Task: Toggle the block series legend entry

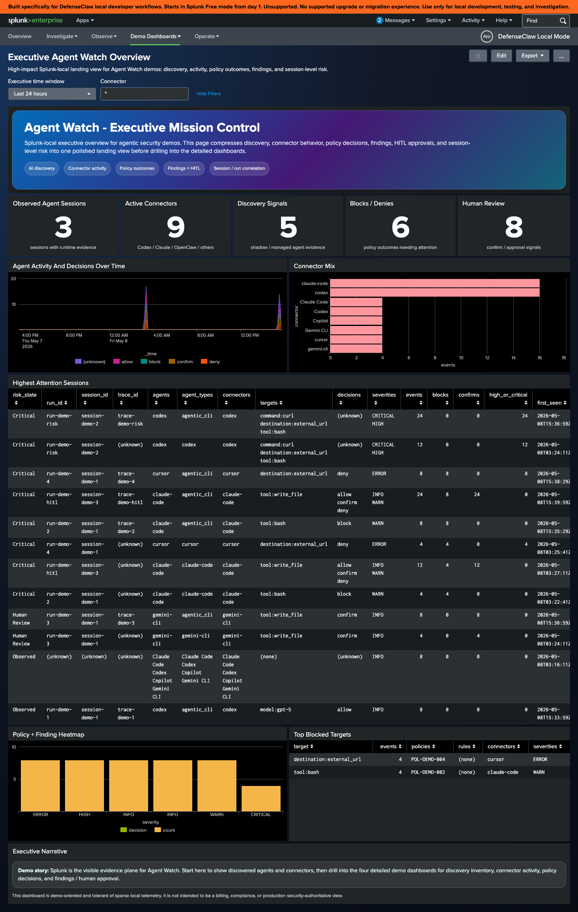Action: (151, 362)
